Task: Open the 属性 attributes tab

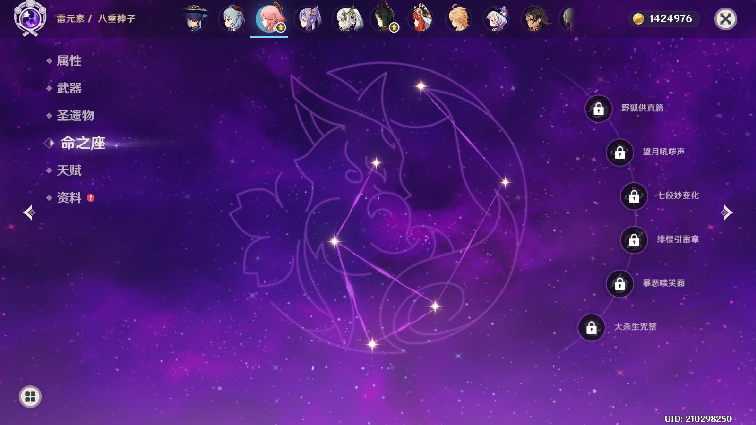Action: coord(69,61)
